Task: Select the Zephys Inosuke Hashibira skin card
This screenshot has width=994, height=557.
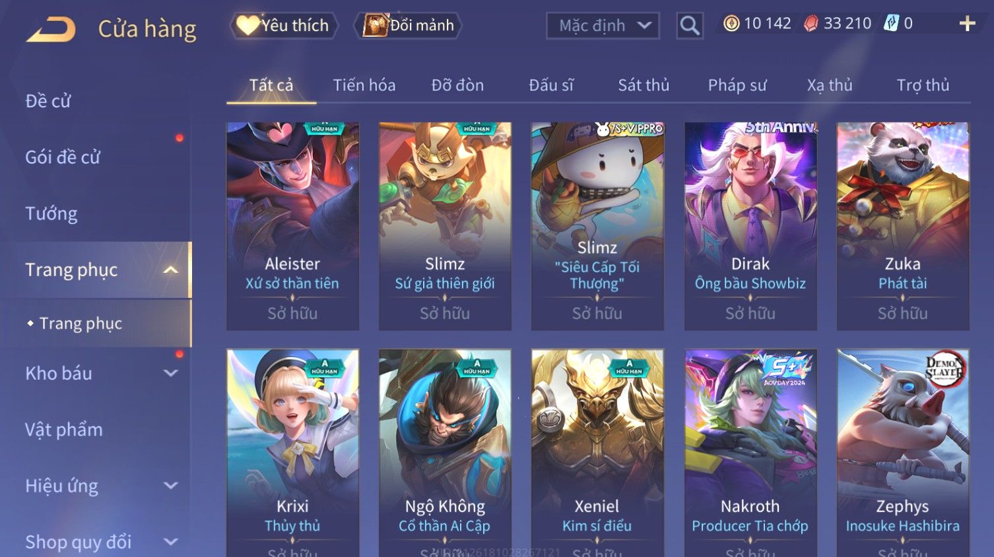Action: (x=903, y=453)
